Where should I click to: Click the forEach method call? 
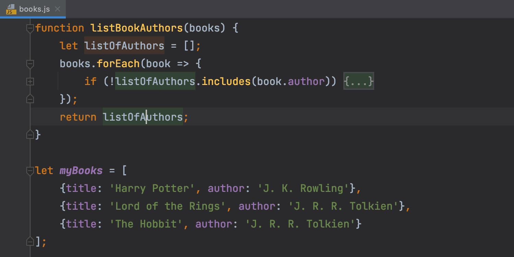pos(118,64)
